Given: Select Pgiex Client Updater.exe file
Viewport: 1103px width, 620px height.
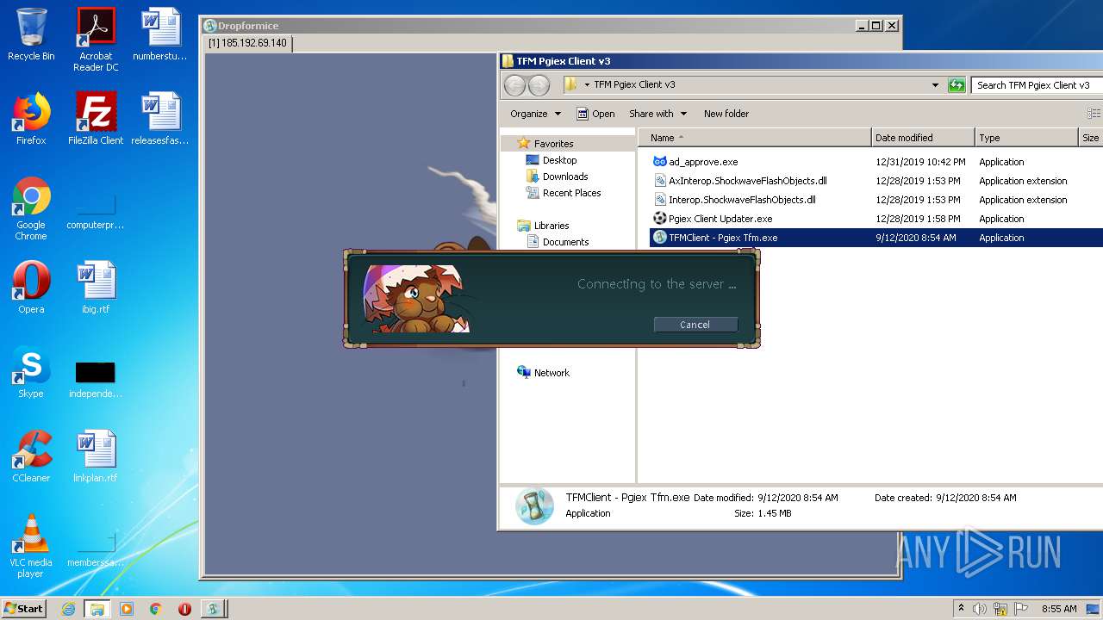Looking at the screenshot, I should point(720,219).
